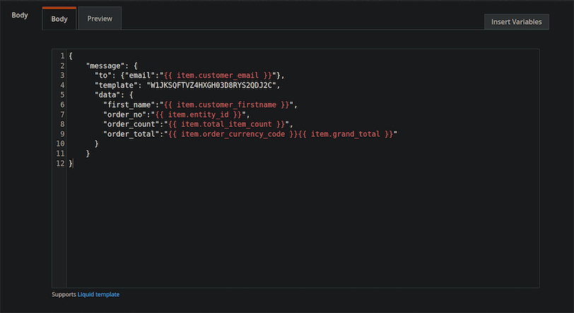Click the {{ item.customer_email }} variable
Screen dimensions: 574x313
pyautogui.click(x=218, y=75)
